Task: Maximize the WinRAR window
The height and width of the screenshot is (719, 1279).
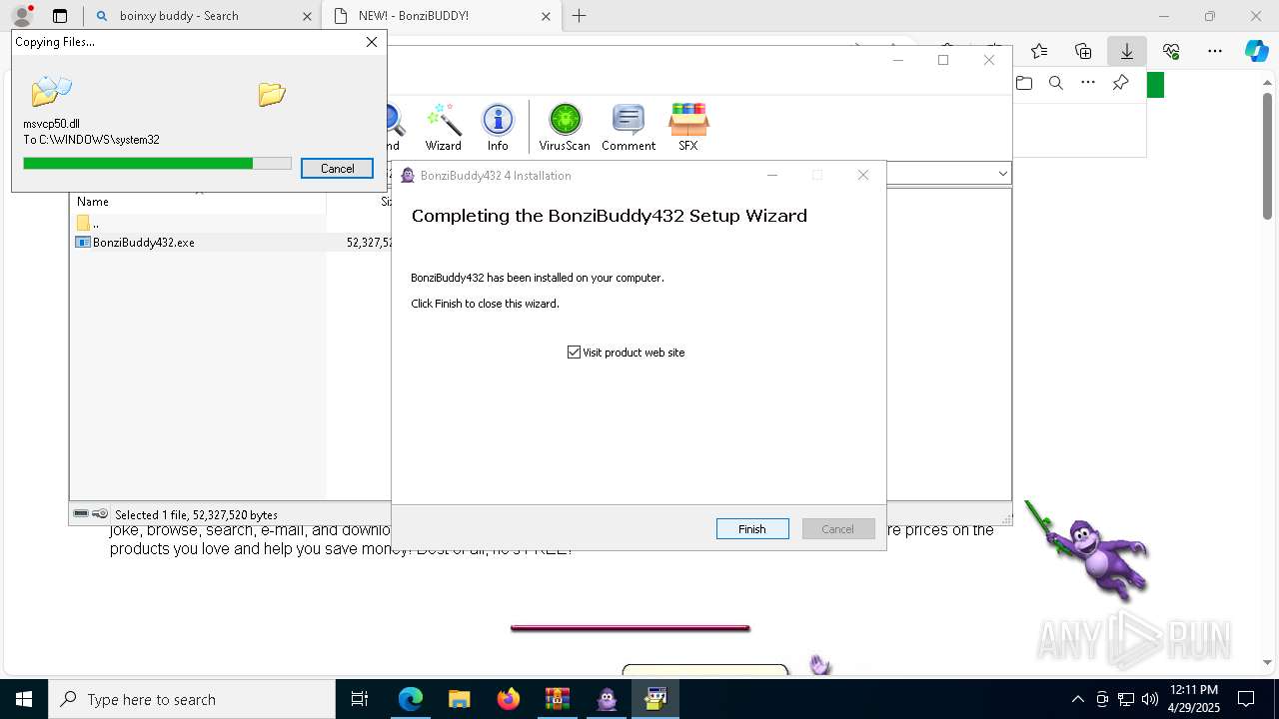Action: tap(942, 60)
